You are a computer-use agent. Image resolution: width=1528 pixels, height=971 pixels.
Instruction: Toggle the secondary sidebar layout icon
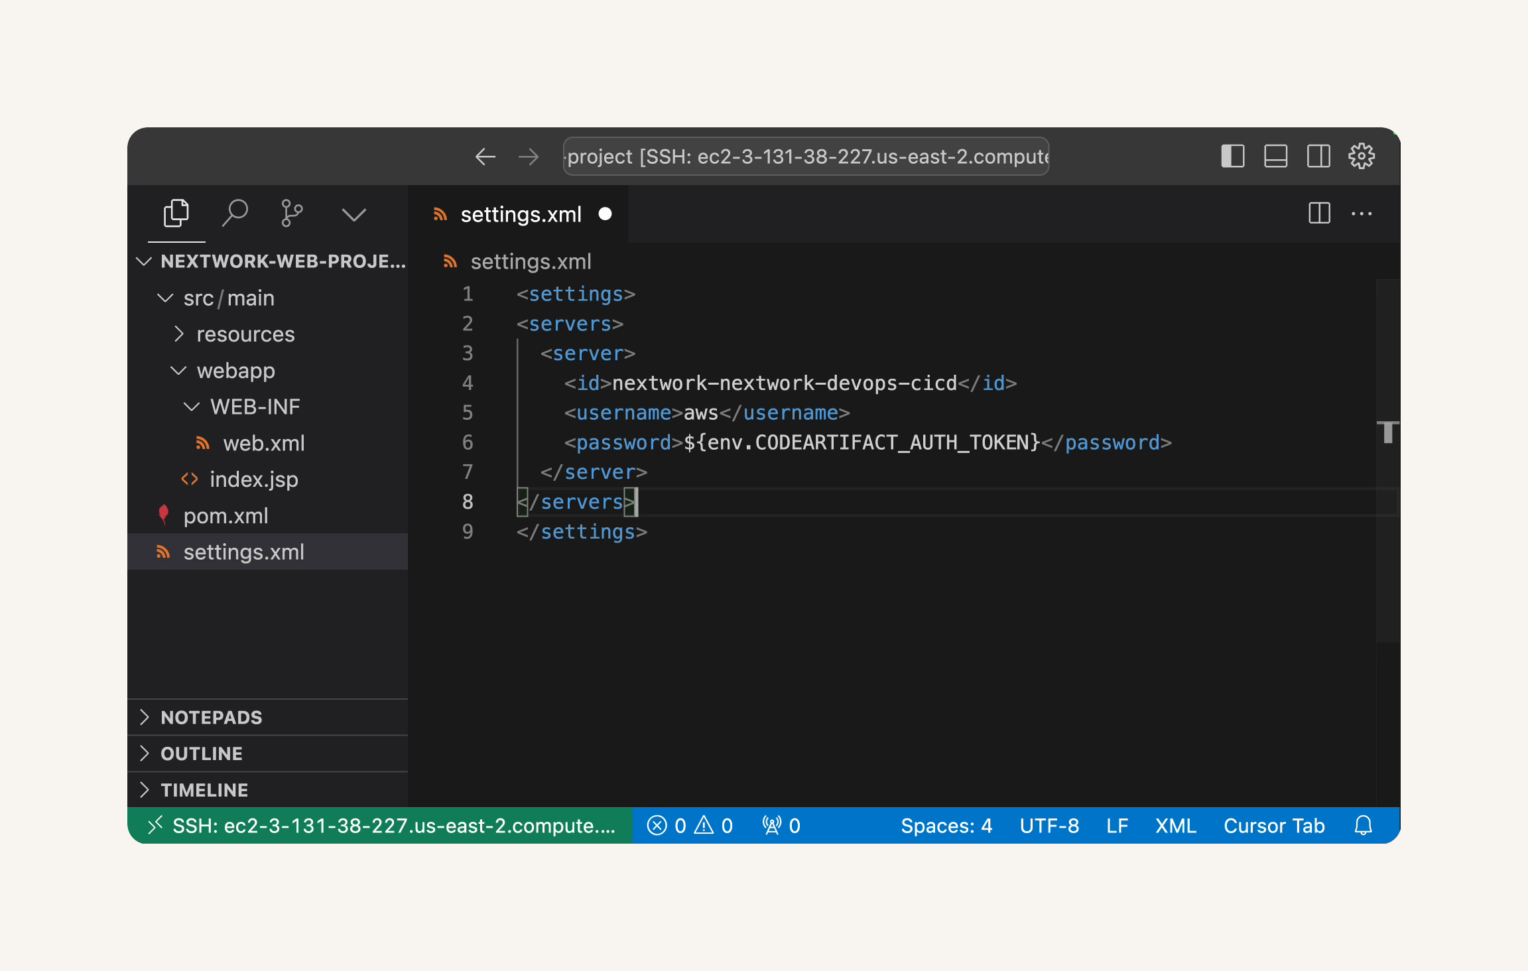[1318, 157]
